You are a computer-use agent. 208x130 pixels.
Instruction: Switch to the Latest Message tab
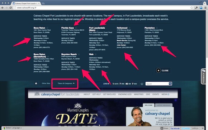pyautogui.click(x=164, y=105)
